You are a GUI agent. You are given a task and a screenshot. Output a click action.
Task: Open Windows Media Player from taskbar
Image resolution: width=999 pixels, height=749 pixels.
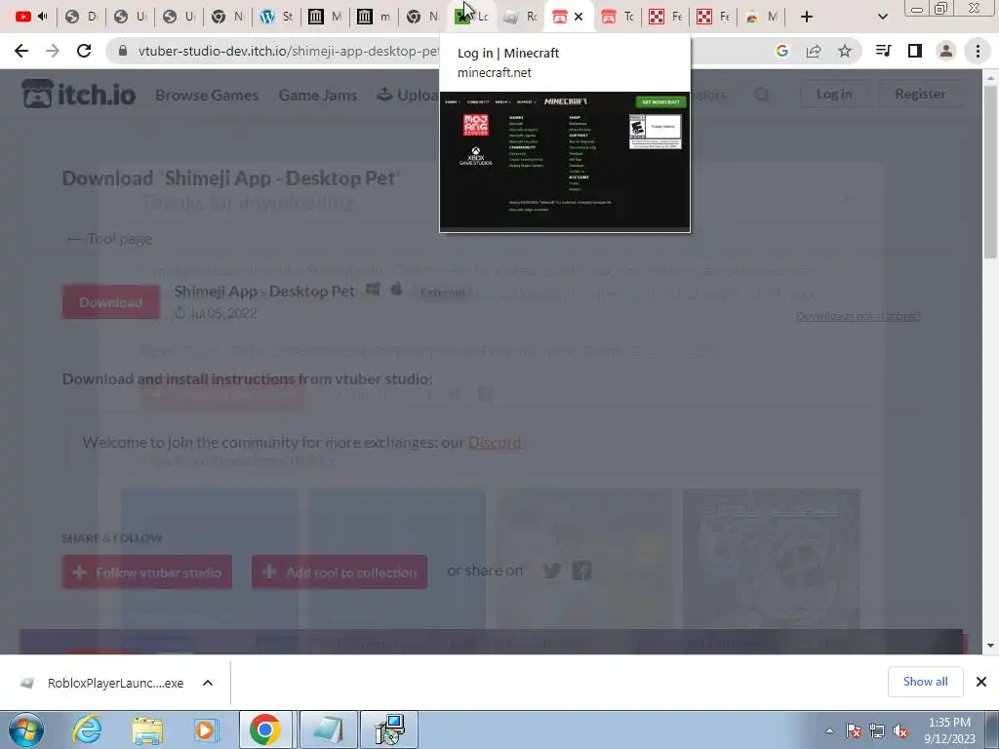[206, 729]
